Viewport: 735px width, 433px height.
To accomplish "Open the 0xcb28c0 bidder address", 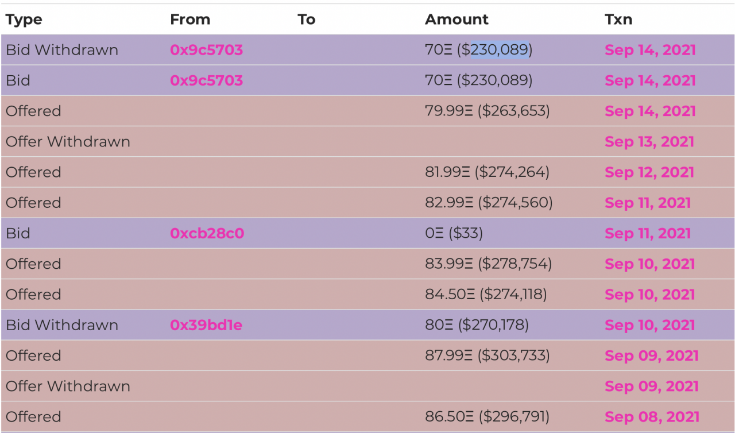I will 207,233.
